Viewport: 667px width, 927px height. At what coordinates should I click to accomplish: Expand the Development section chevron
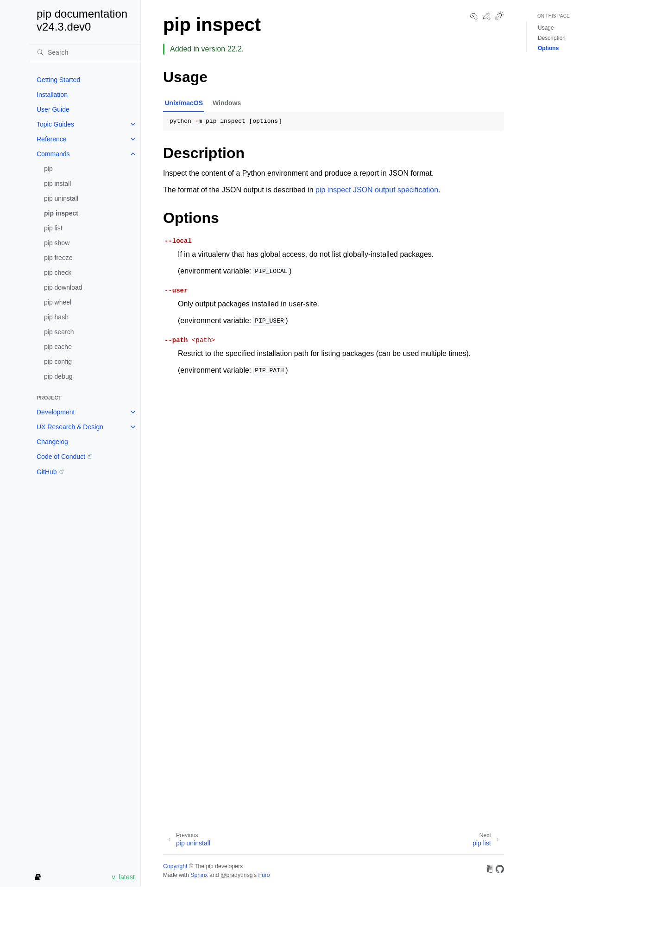pyautogui.click(x=133, y=412)
